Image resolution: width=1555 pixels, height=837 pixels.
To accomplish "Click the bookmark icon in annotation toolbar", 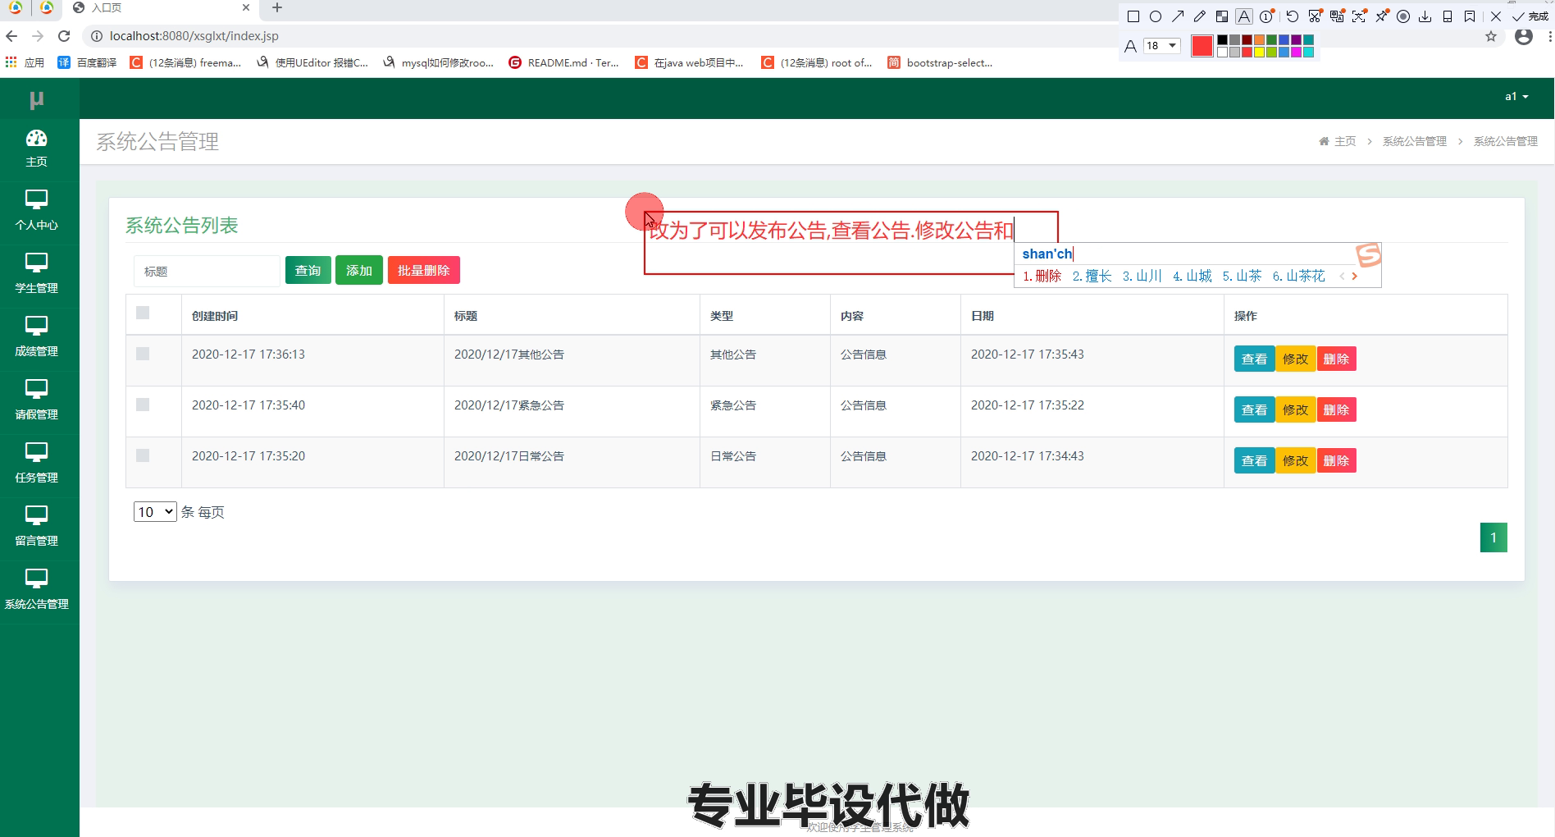I will coord(1470,16).
